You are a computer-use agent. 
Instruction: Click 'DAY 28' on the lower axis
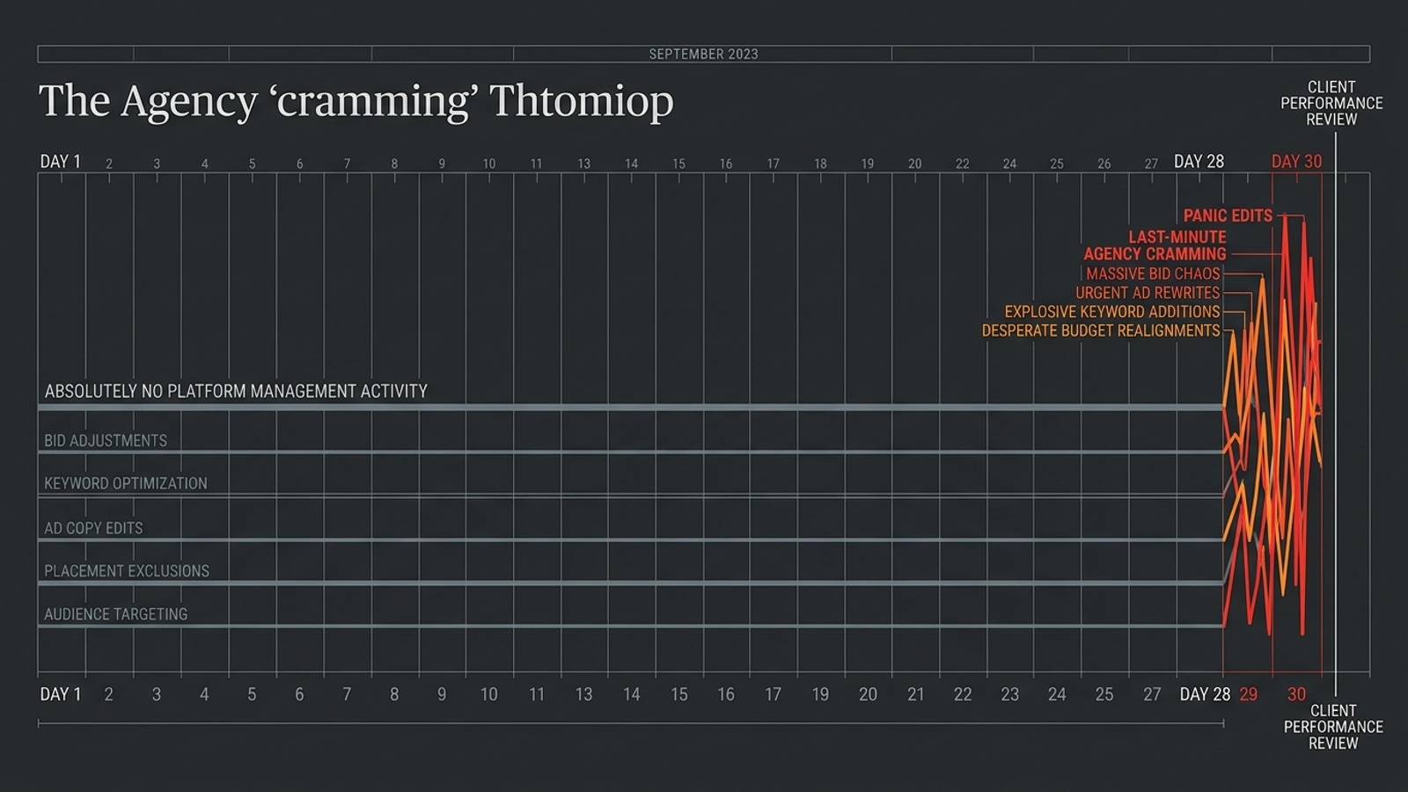click(1205, 694)
